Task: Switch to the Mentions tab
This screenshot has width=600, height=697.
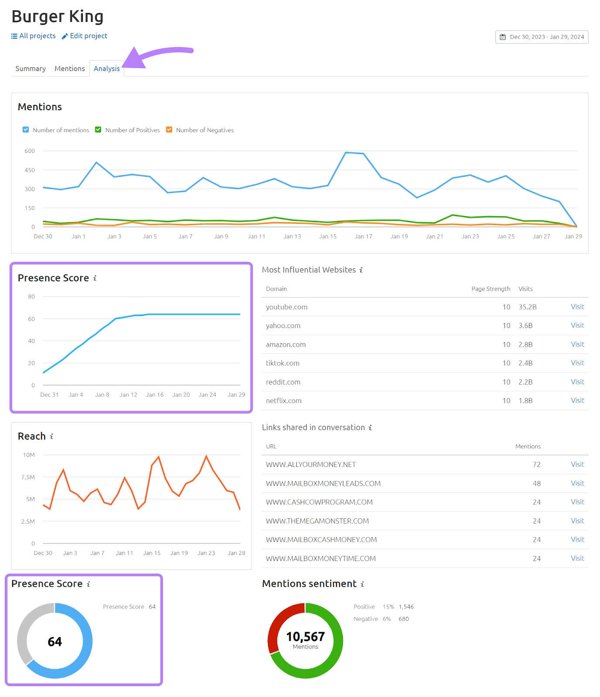Action: (70, 69)
